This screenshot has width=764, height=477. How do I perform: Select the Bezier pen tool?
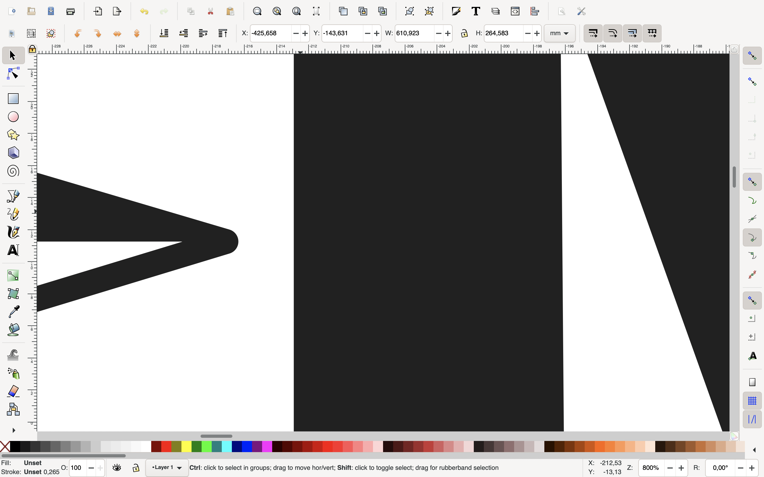[13, 196]
